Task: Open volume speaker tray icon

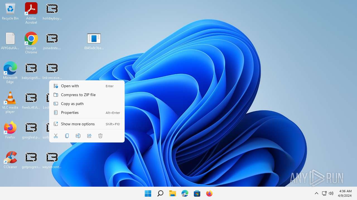Action: (x=331, y=193)
